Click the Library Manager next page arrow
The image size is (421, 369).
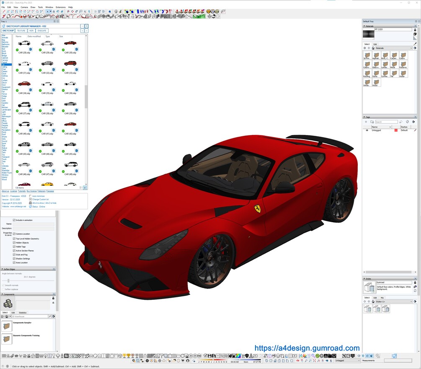(x=86, y=31)
